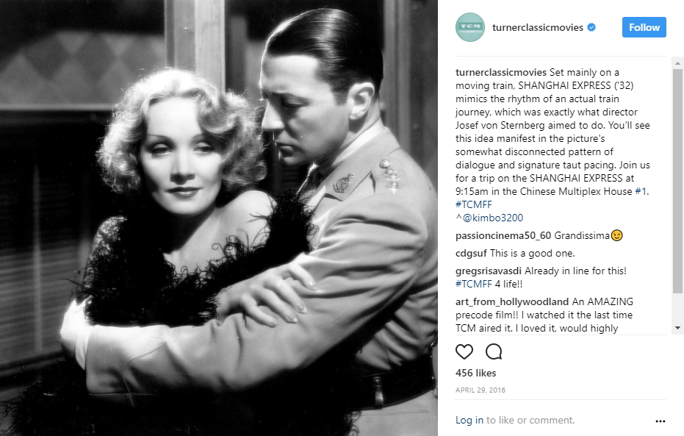
Task: Click the Log in link
Action: click(469, 420)
